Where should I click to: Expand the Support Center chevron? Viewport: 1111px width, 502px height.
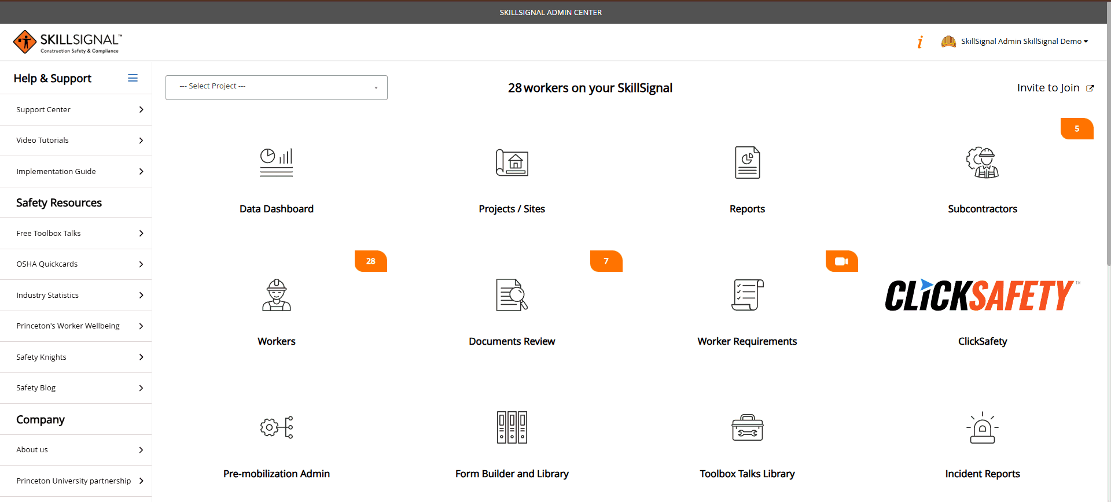(141, 110)
